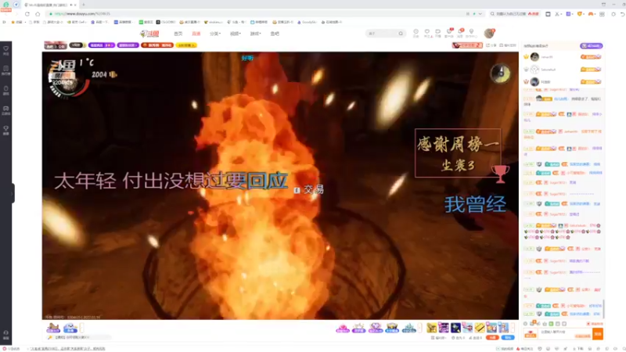The image size is (626, 352).
Task: Click the orange rank banner showing 2
Action: click(x=467, y=45)
